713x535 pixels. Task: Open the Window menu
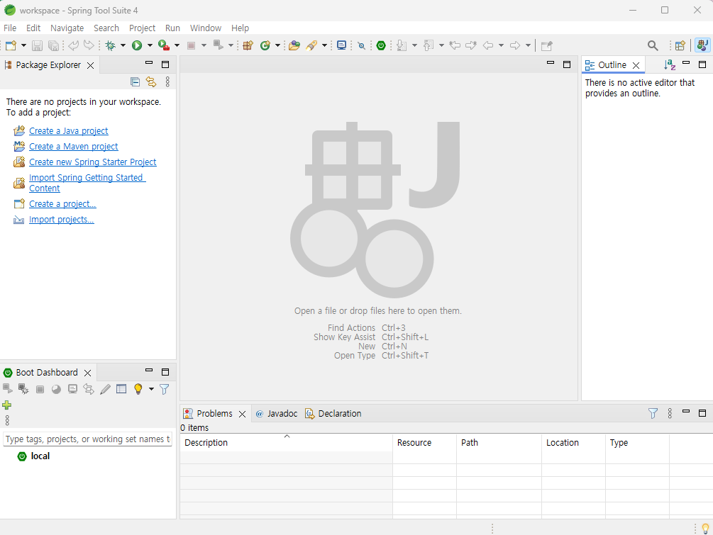pos(206,28)
